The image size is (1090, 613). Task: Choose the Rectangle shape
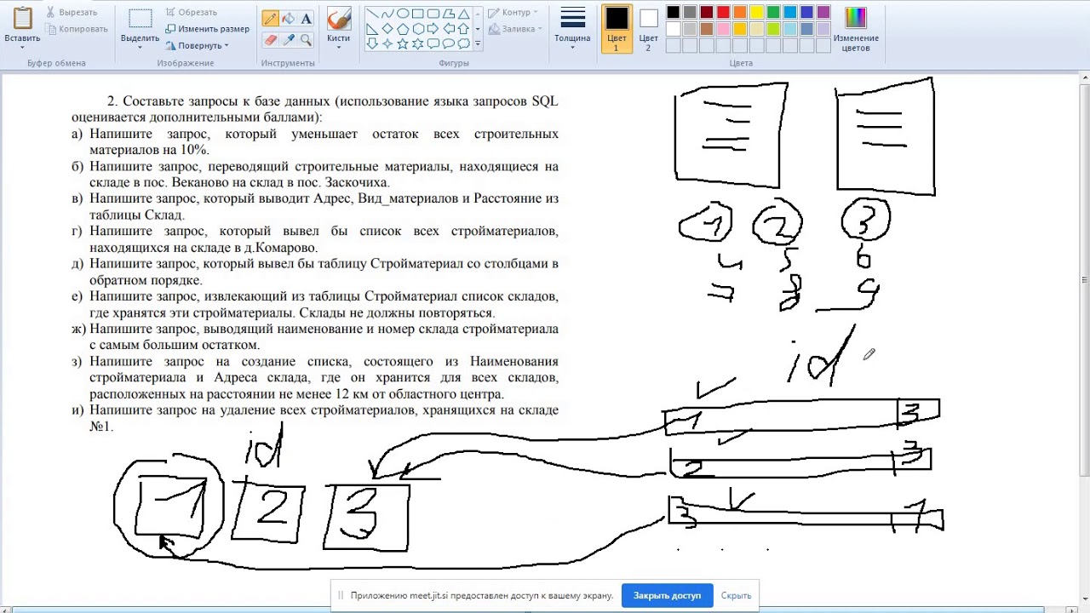coord(417,13)
